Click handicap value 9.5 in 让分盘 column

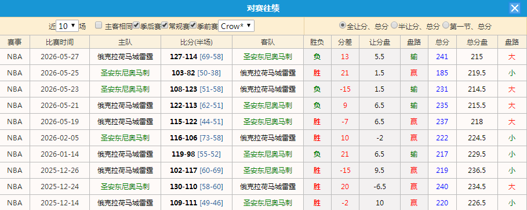click(x=380, y=171)
